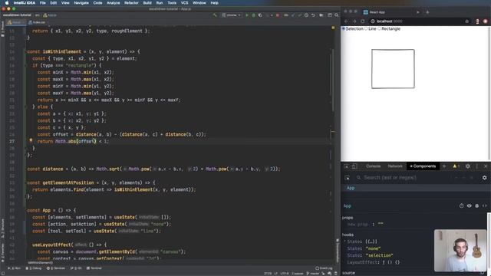Click the LayoutEffect hook entry

[x=374, y=262]
